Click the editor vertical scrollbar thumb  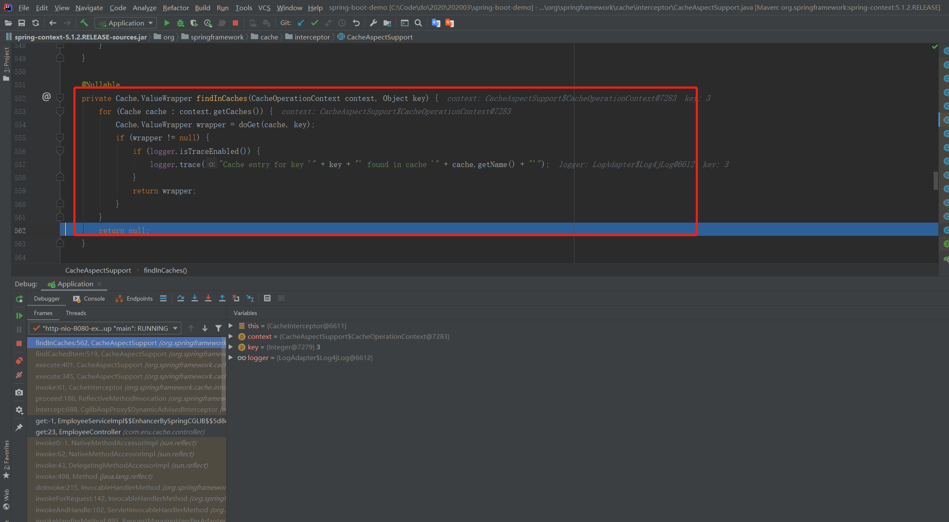[x=935, y=181]
